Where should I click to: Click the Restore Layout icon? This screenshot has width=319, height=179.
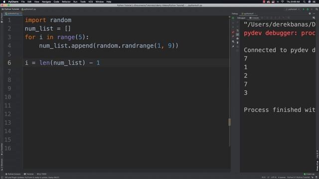(x=314, y=18)
